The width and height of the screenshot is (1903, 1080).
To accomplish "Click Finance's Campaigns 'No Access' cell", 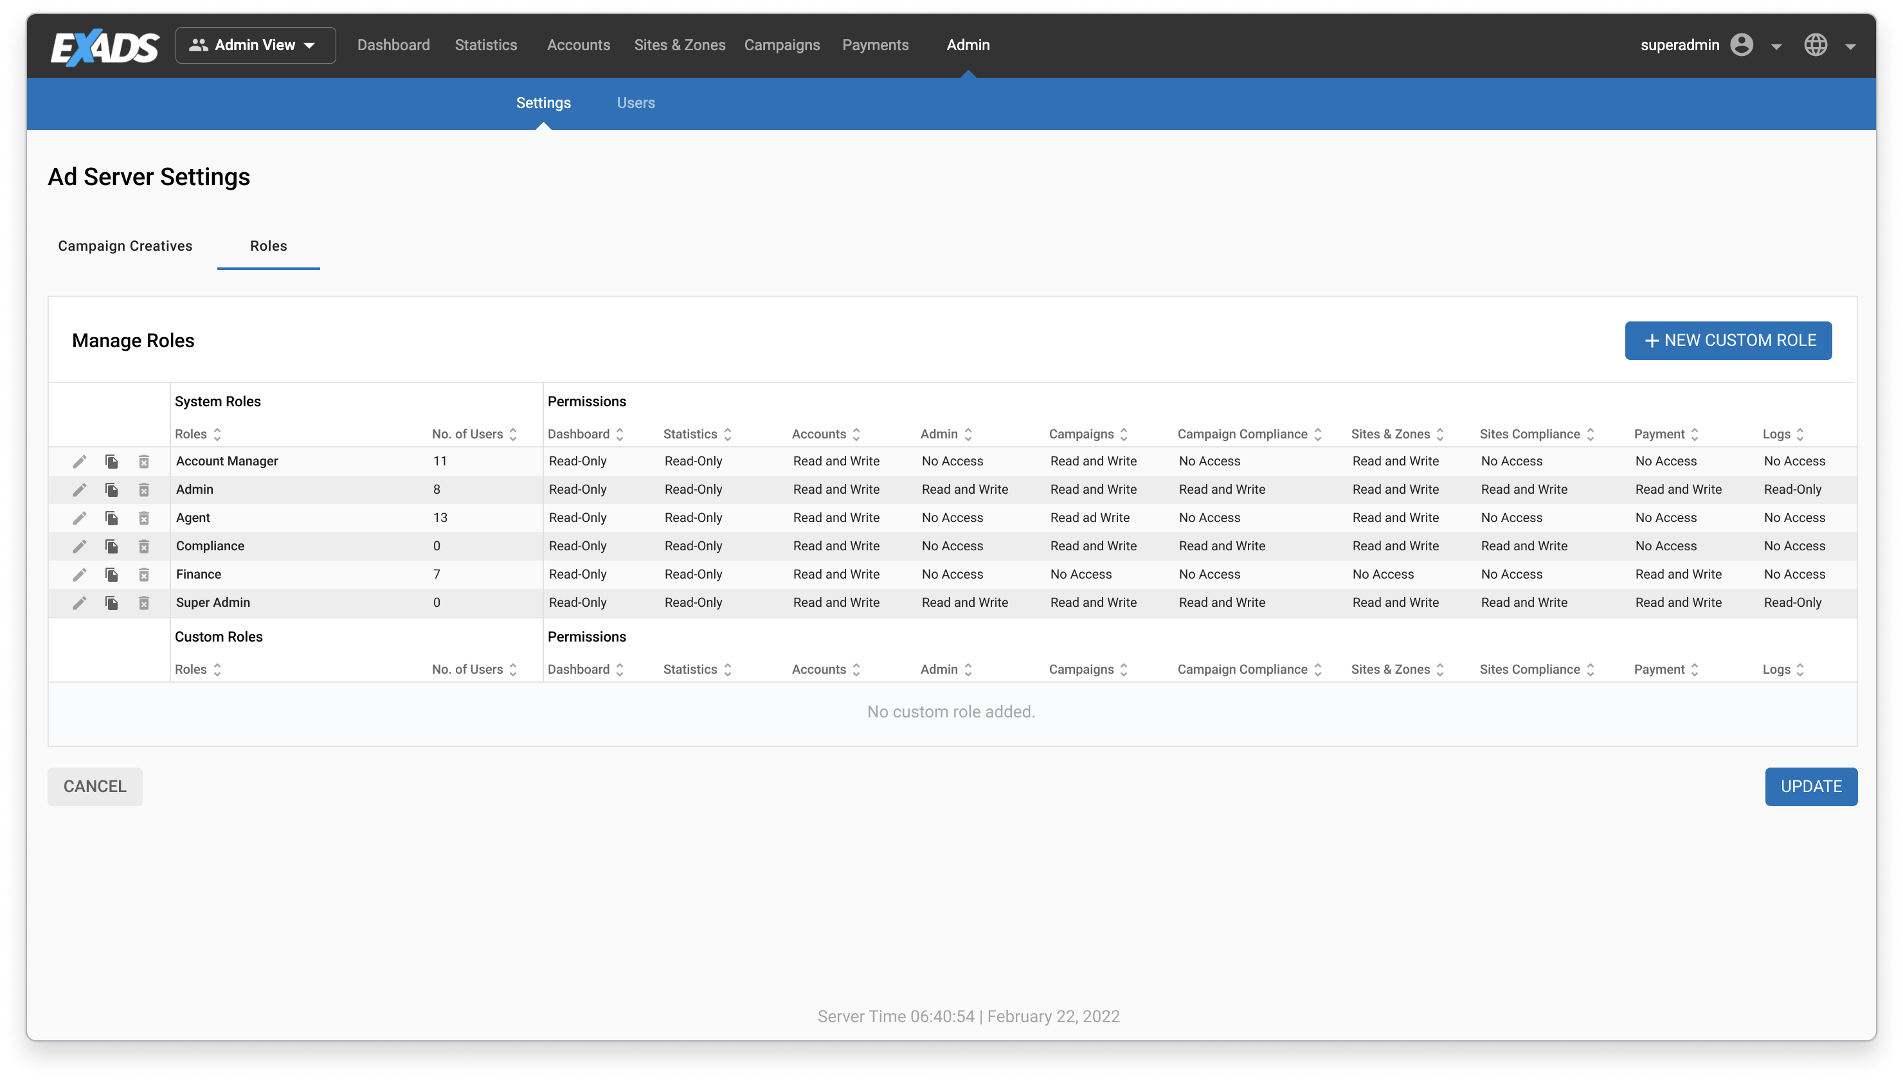I will (x=1081, y=574).
